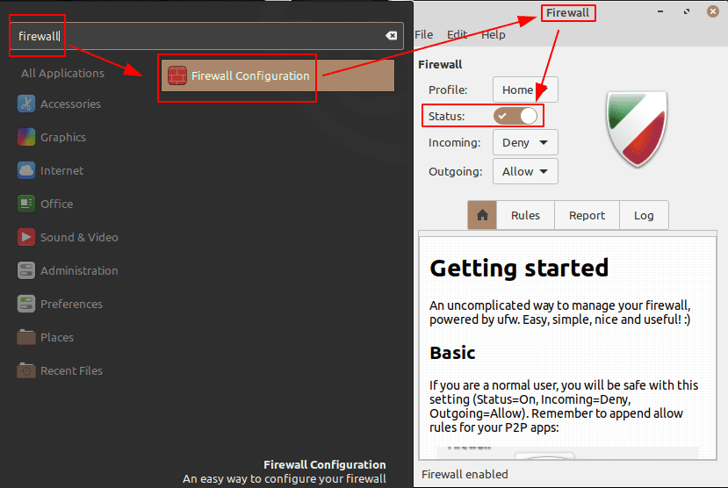Screen dimensions: 728x488
Task: Click the bold Firewall section label
Action: 440,64
